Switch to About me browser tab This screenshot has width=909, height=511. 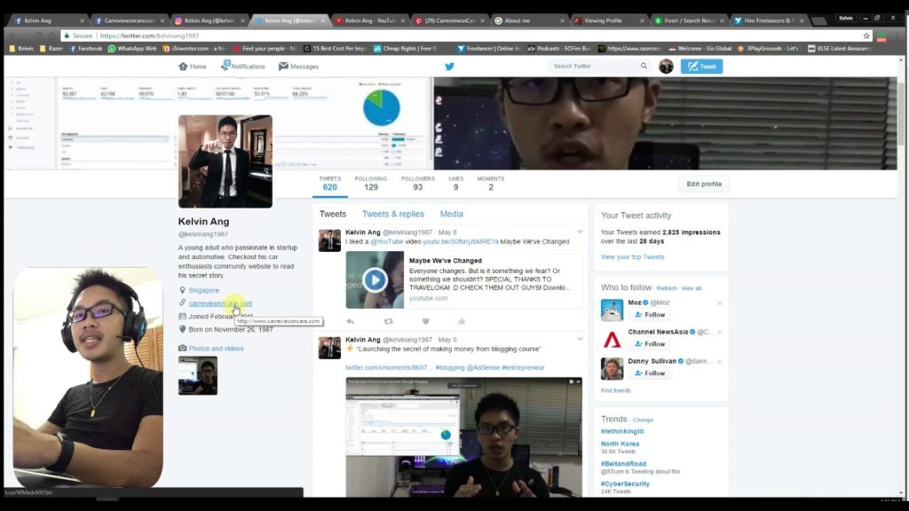(529, 20)
